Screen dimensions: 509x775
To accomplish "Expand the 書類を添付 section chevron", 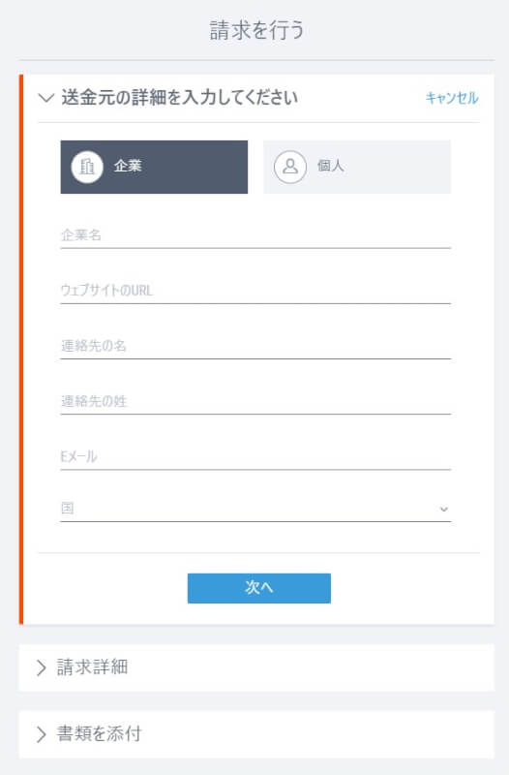I will pyautogui.click(x=42, y=734).
